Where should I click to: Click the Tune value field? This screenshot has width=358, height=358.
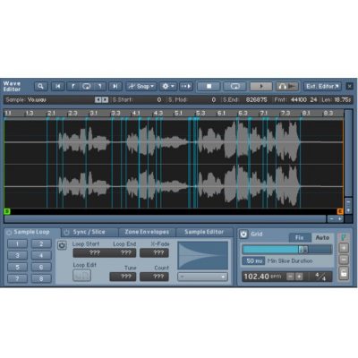pos(123,277)
